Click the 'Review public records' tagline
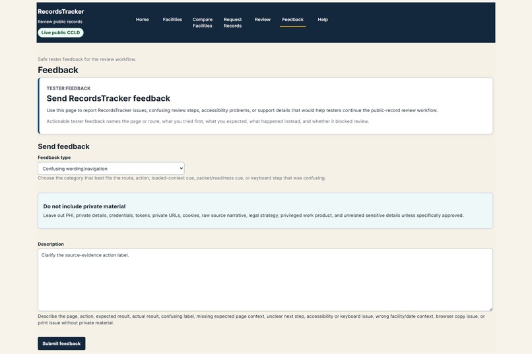 [60, 22]
